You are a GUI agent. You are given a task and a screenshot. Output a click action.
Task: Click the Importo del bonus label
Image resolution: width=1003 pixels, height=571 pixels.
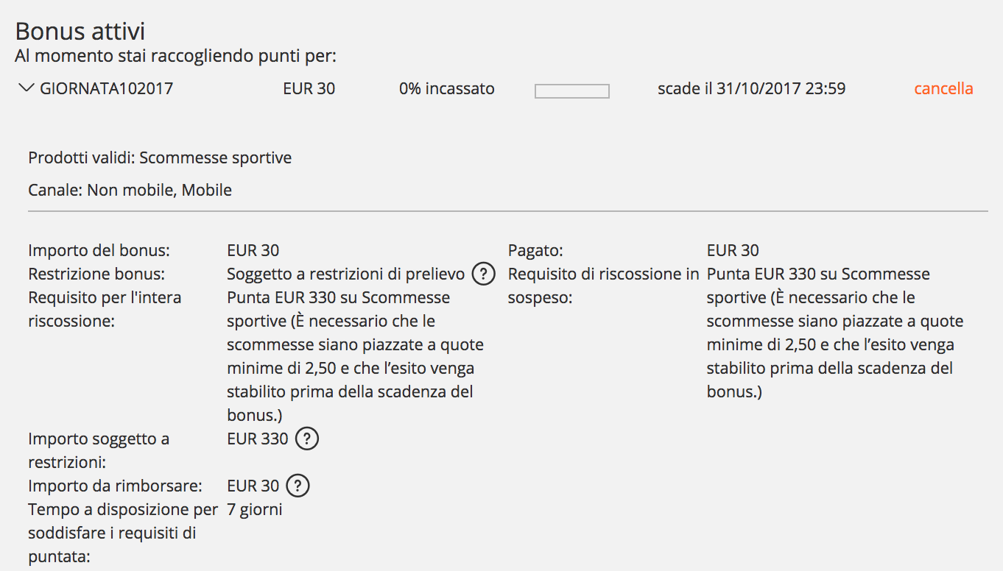(99, 251)
